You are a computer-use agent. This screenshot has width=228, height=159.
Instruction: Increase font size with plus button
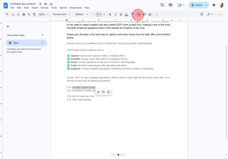pyautogui.click(x=104, y=14)
